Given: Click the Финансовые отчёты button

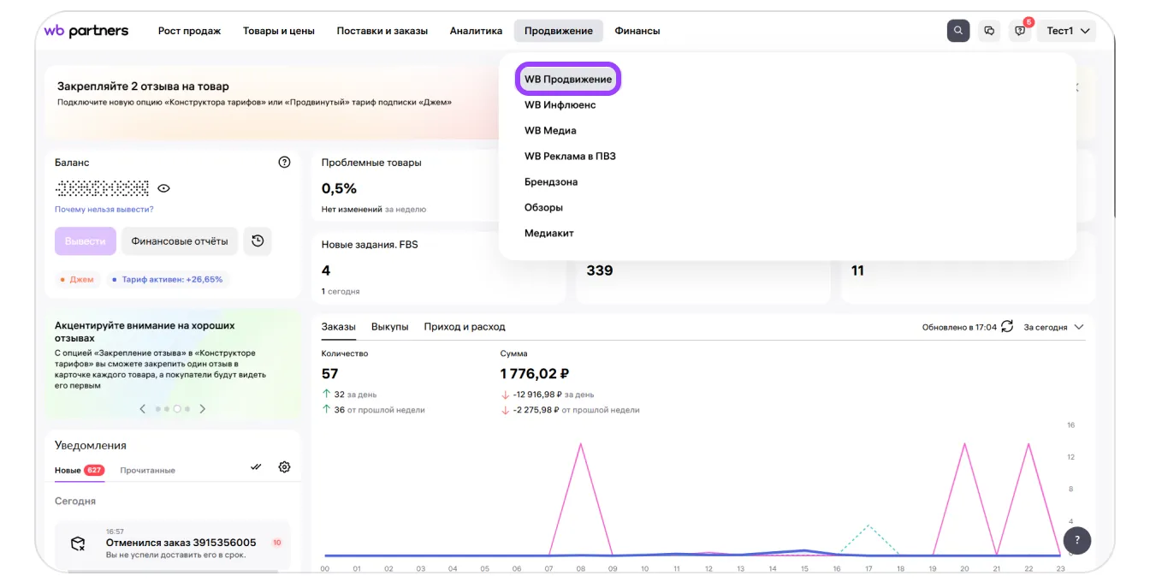Looking at the screenshot, I should click(x=180, y=241).
